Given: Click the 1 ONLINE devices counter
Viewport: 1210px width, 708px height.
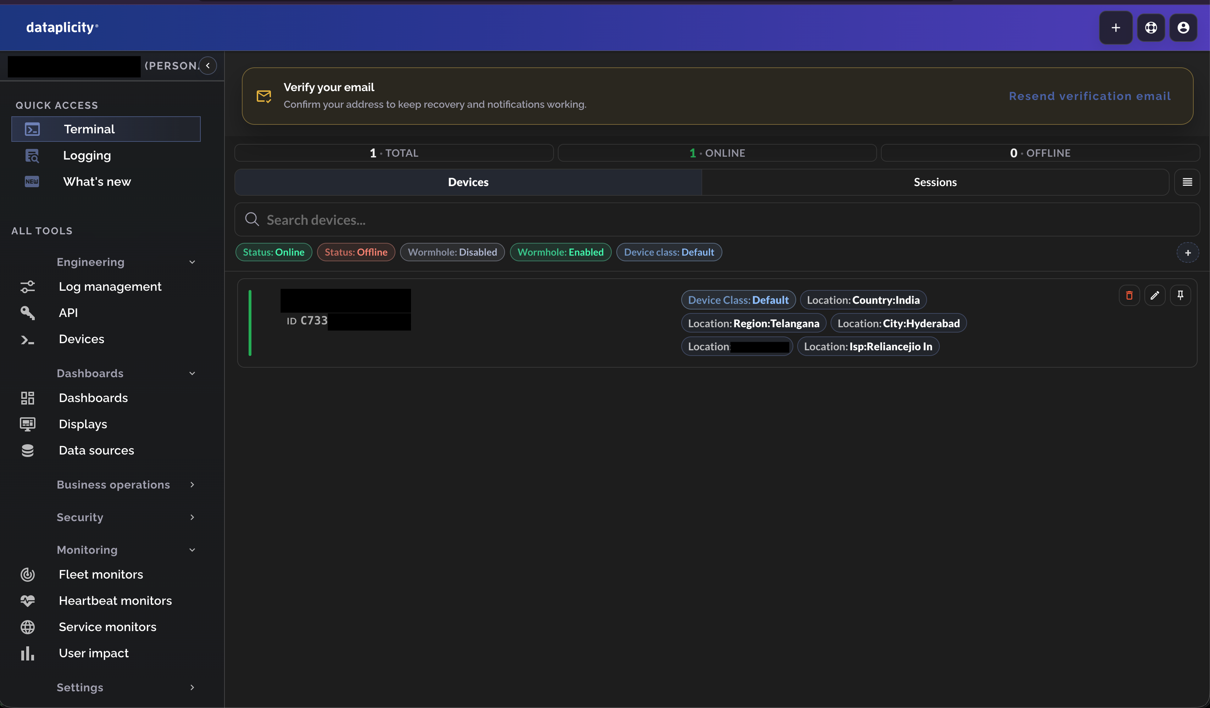Looking at the screenshot, I should point(717,153).
